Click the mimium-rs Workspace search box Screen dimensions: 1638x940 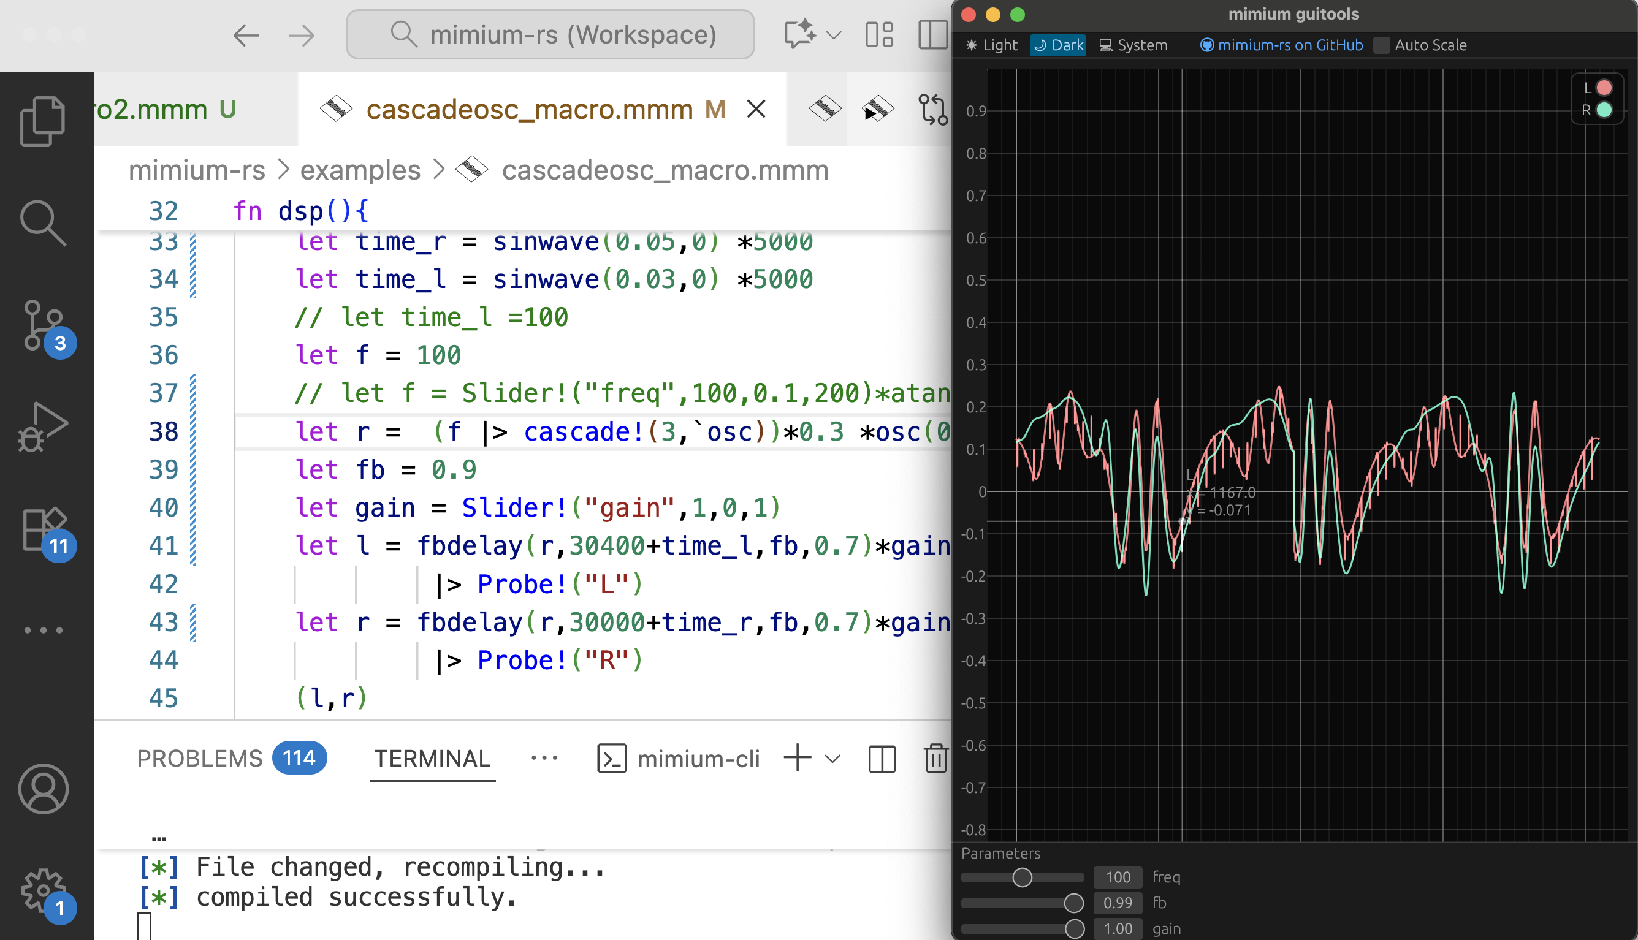point(550,35)
